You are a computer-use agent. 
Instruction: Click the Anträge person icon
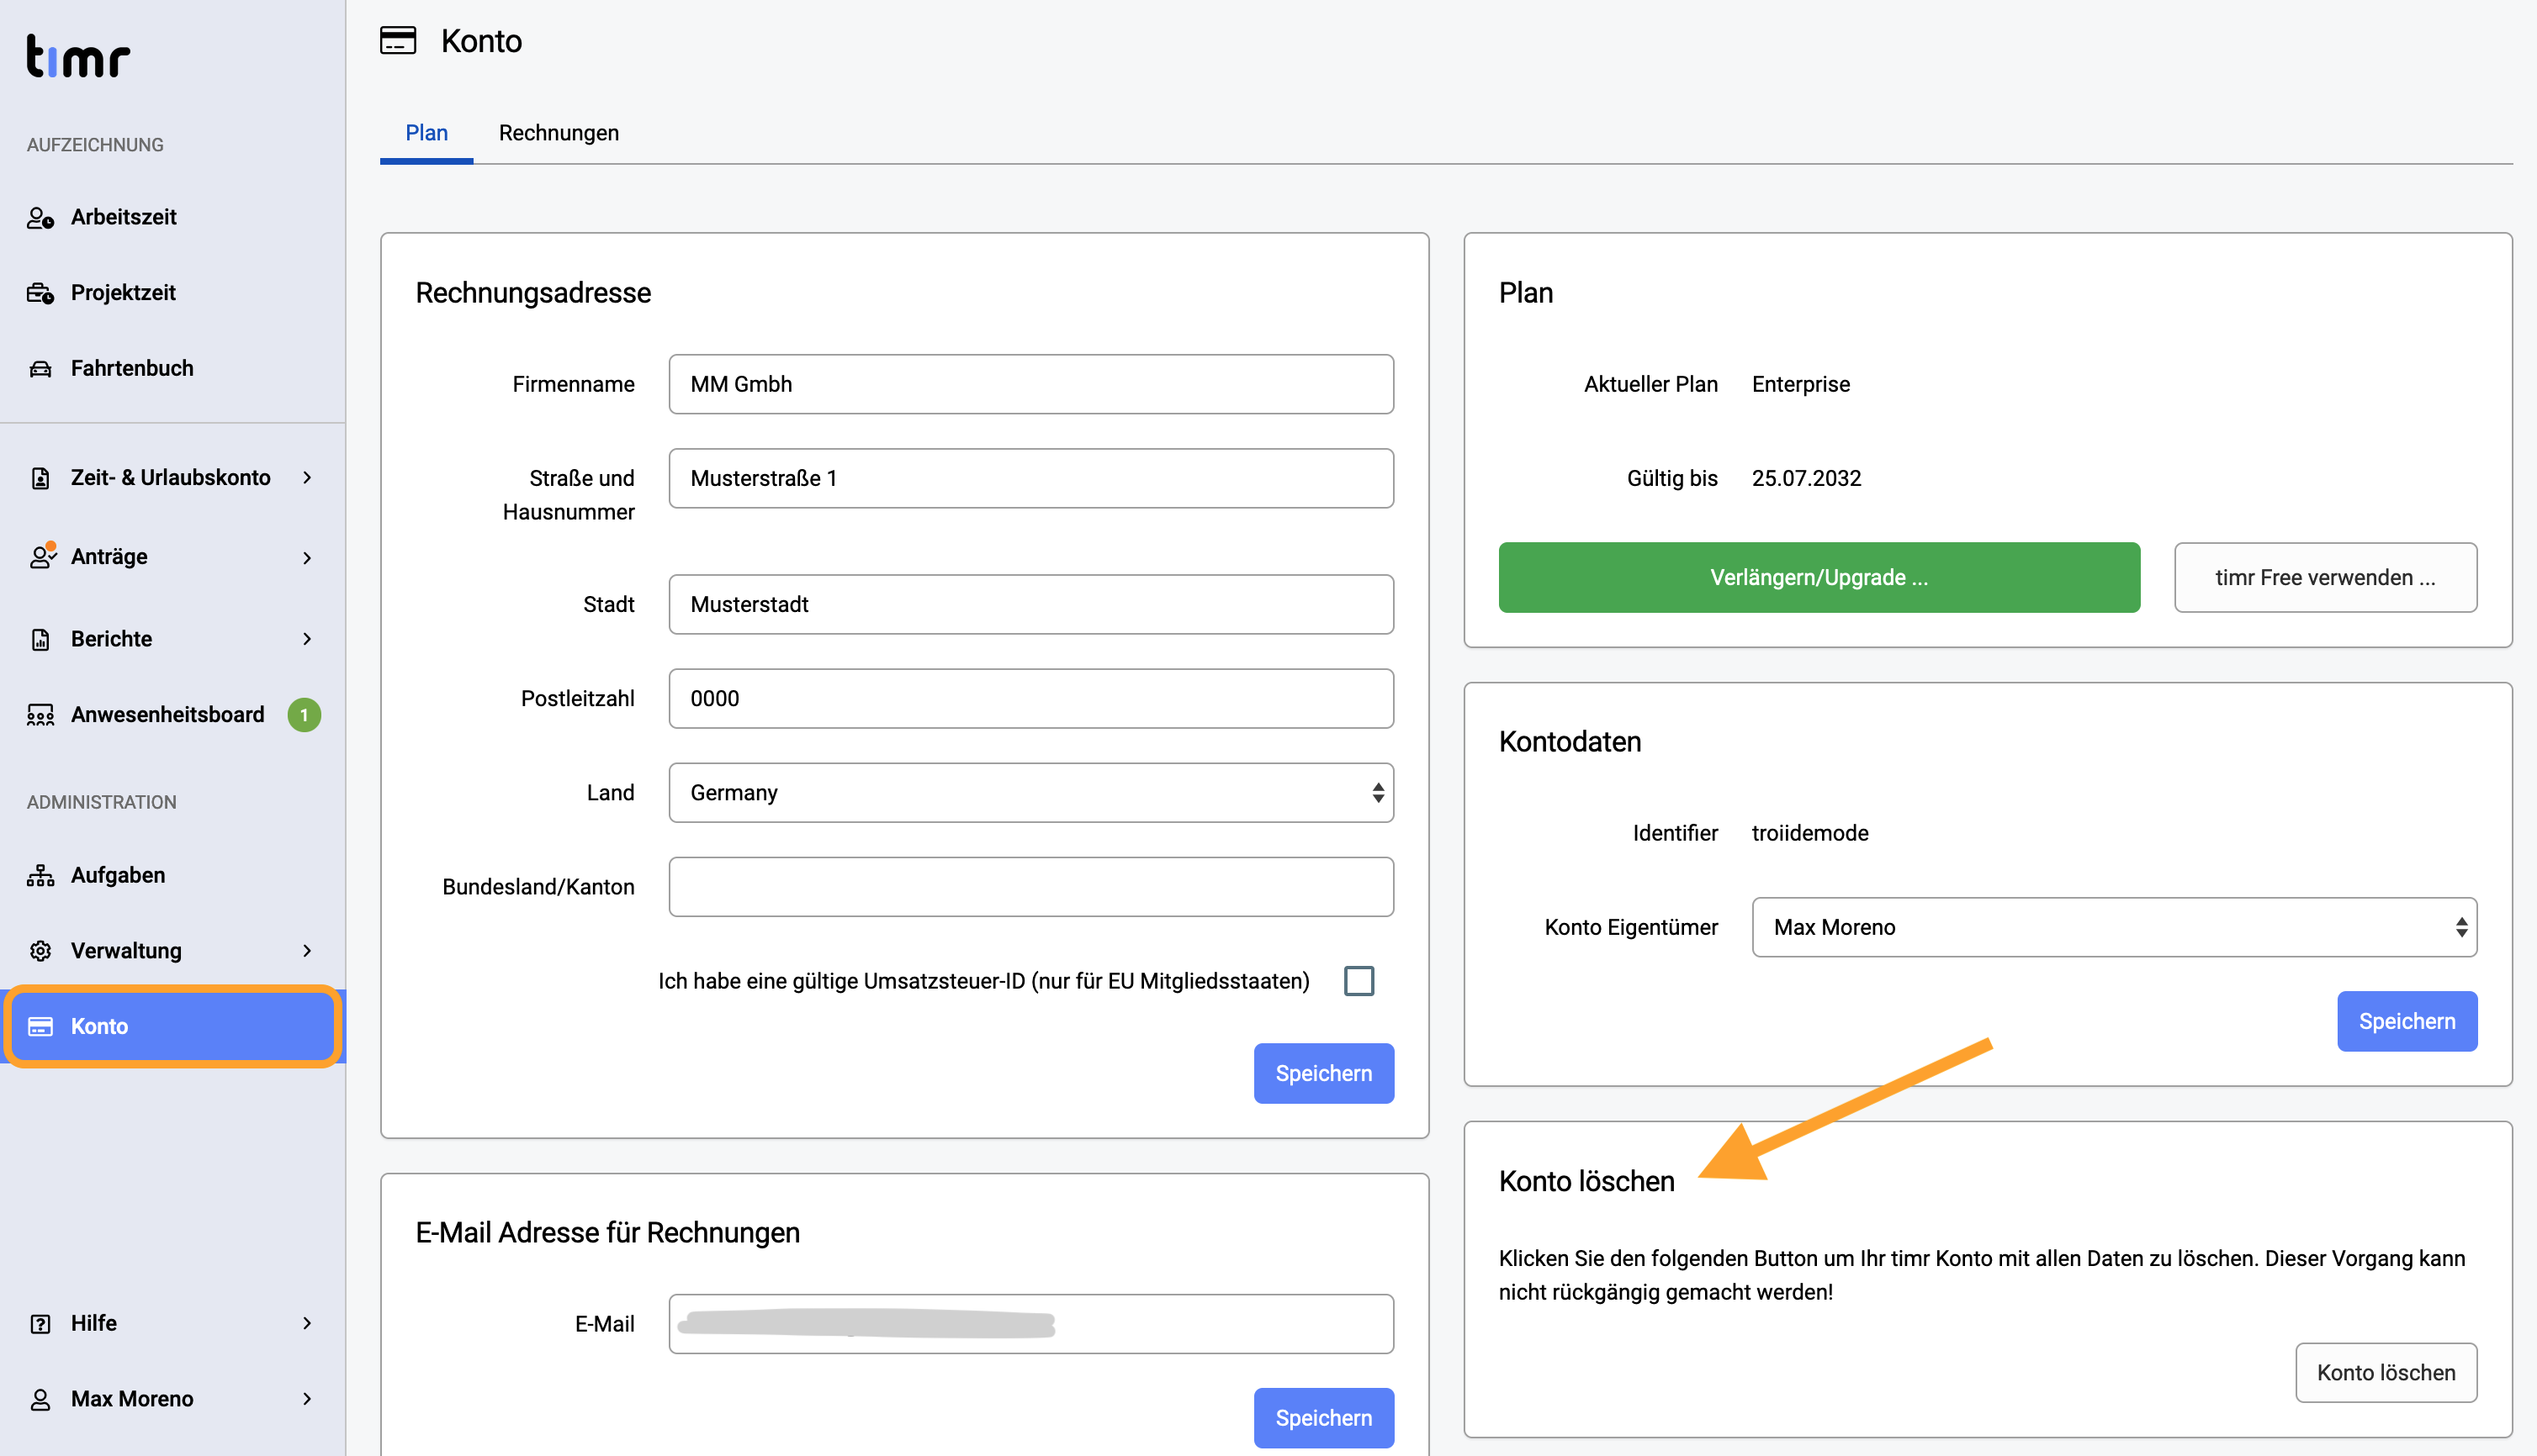pos(41,556)
